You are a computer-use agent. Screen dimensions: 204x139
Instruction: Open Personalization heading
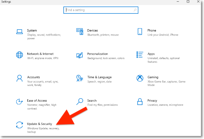tap(98, 54)
